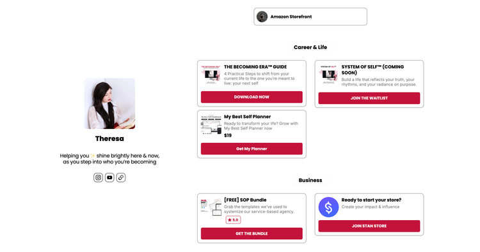Click the My Best Self Planner thumbnail
Image resolution: width=480 pixels, height=252 pixels.
point(211,125)
